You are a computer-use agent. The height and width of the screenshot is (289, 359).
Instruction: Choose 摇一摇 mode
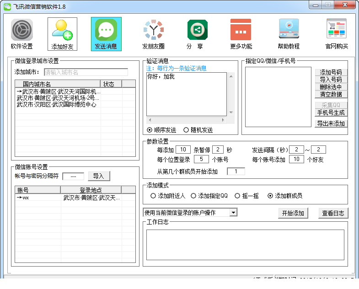247,196
